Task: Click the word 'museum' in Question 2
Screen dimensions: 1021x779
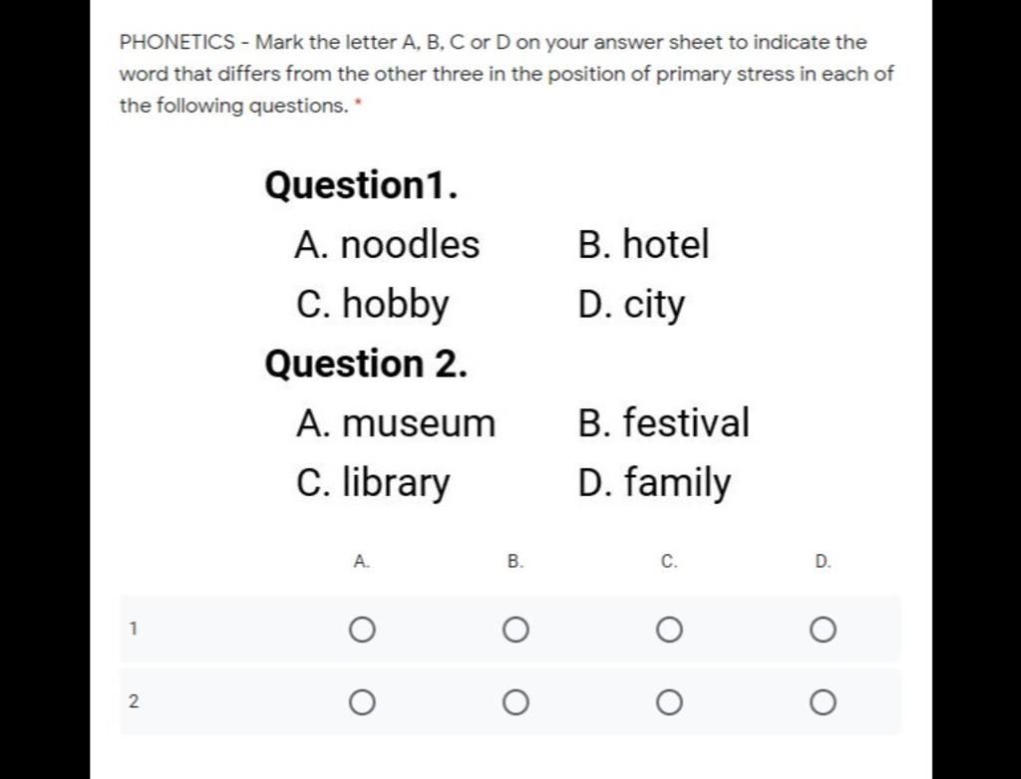Action: (x=419, y=423)
